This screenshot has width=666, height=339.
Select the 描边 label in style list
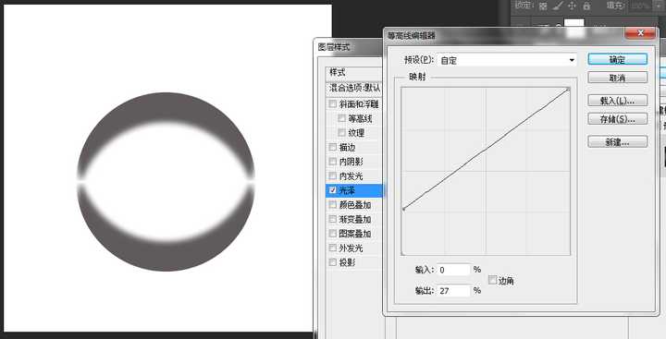348,147
